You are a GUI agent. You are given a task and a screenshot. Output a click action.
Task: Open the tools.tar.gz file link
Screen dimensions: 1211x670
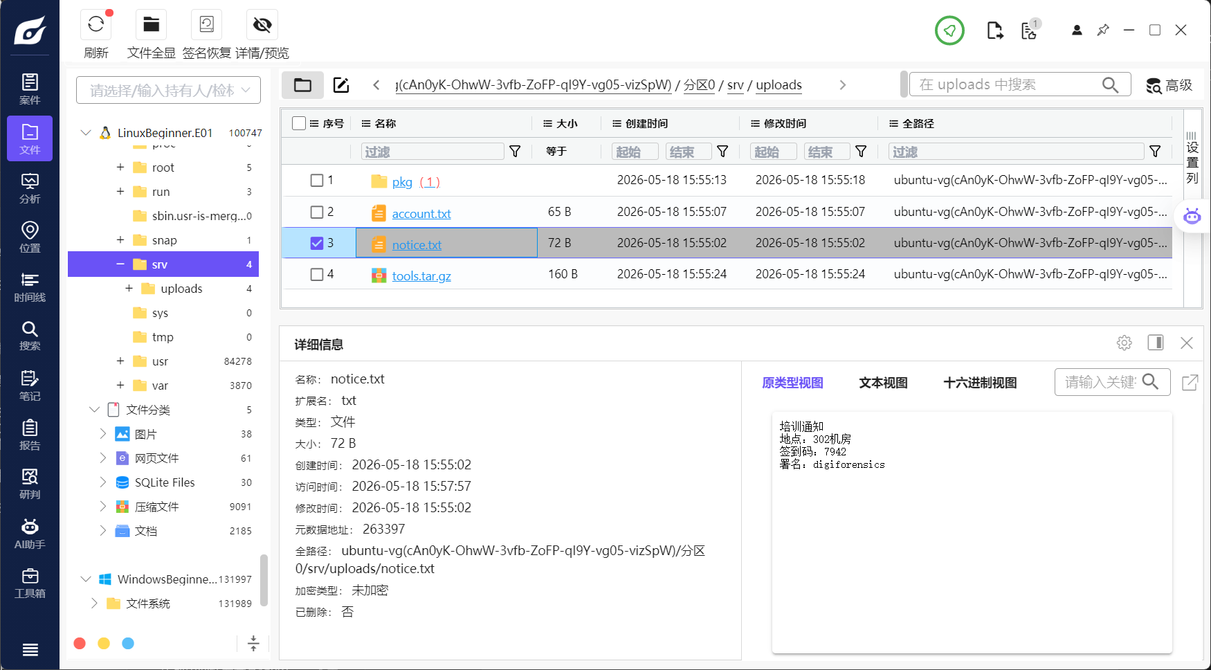click(x=421, y=276)
